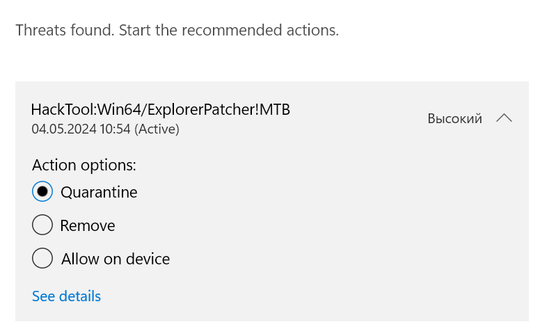Click empty space right of Remove option
The height and width of the screenshot is (336, 540).
313,225
